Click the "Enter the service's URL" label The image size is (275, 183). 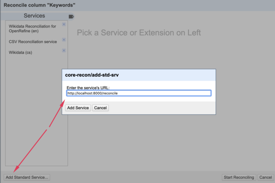pos(88,88)
